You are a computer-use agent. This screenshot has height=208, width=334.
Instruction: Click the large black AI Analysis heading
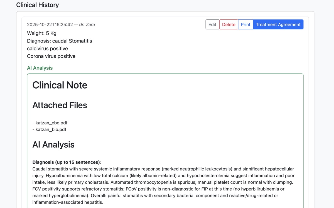pyautogui.click(x=53, y=145)
